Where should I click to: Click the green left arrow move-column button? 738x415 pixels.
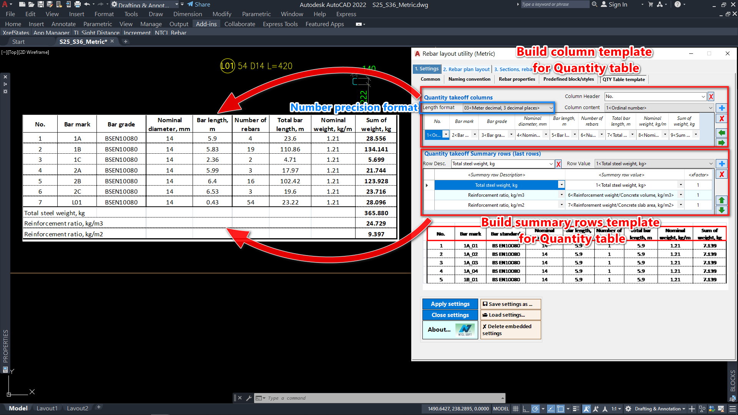pos(721,133)
